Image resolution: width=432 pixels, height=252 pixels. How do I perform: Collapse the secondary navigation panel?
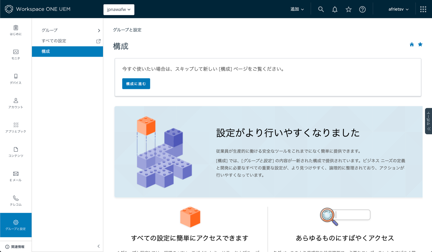click(x=99, y=246)
